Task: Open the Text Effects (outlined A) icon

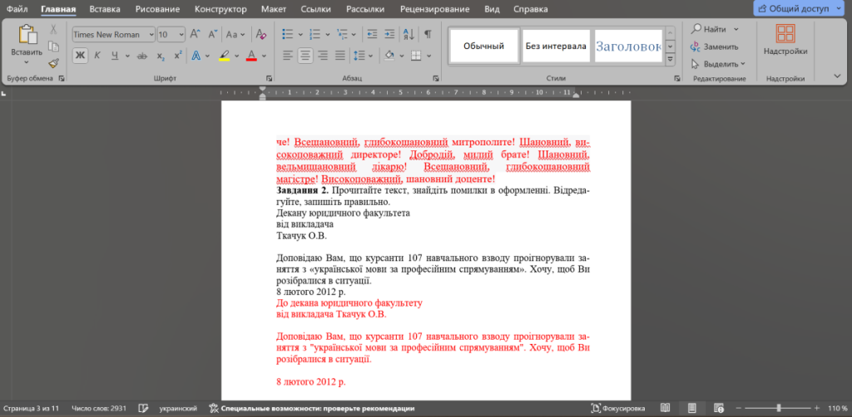Action: click(x=196, y=56)
